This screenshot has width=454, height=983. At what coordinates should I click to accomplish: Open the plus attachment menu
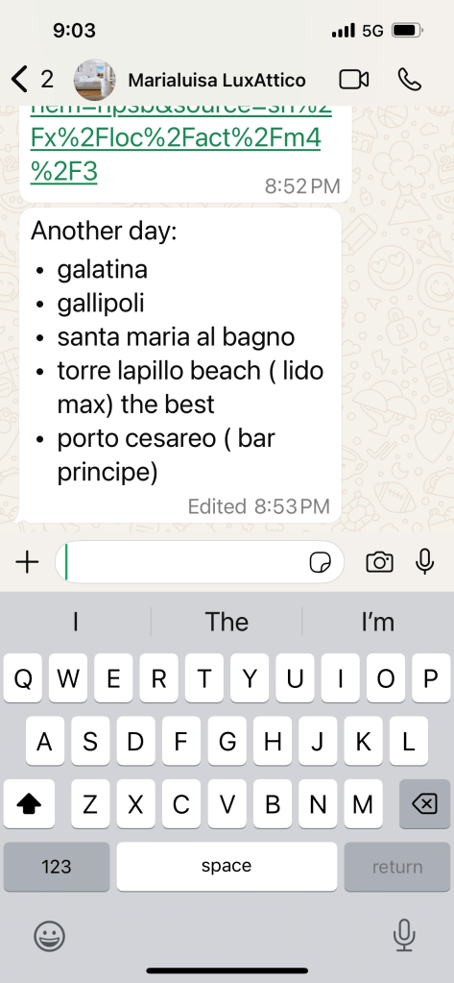[x=27, y=562]
